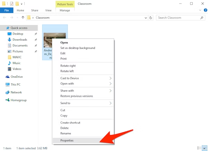The height and width of the screenshot is (151, 208).
Task: Click the Back navigation arrow
Action: tap(5, 17)
